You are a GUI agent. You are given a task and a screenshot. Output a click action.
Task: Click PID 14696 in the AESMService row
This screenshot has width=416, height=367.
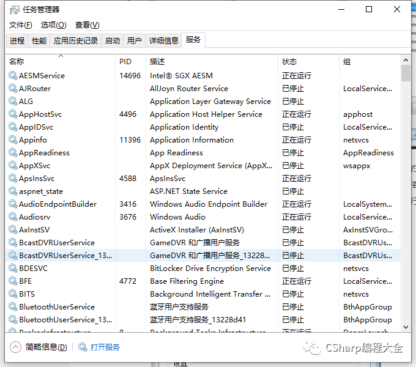pos(130,76)
